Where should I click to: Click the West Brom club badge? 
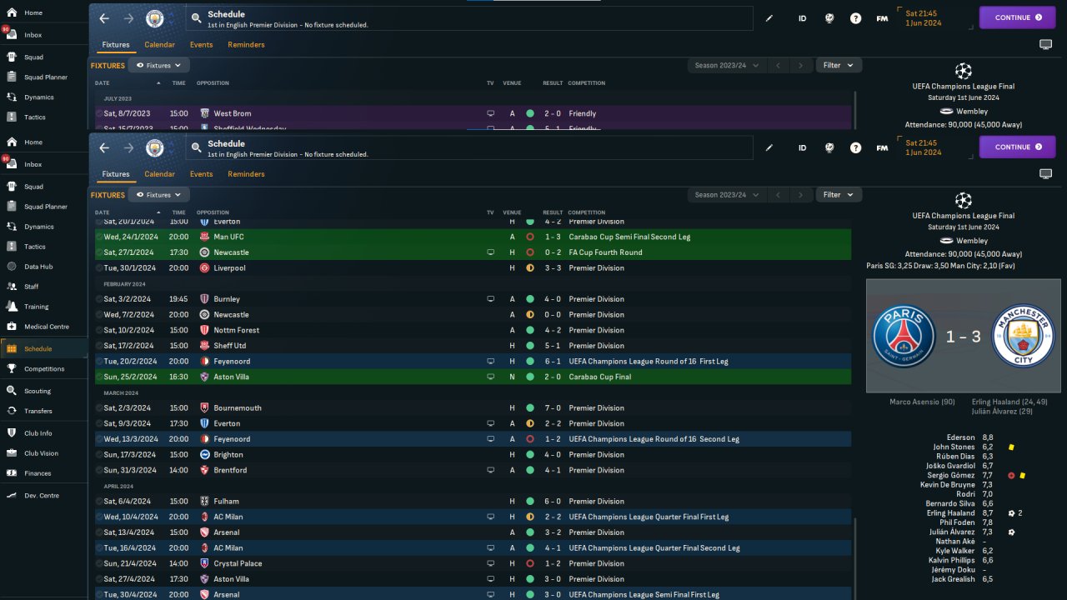point(204,113)
